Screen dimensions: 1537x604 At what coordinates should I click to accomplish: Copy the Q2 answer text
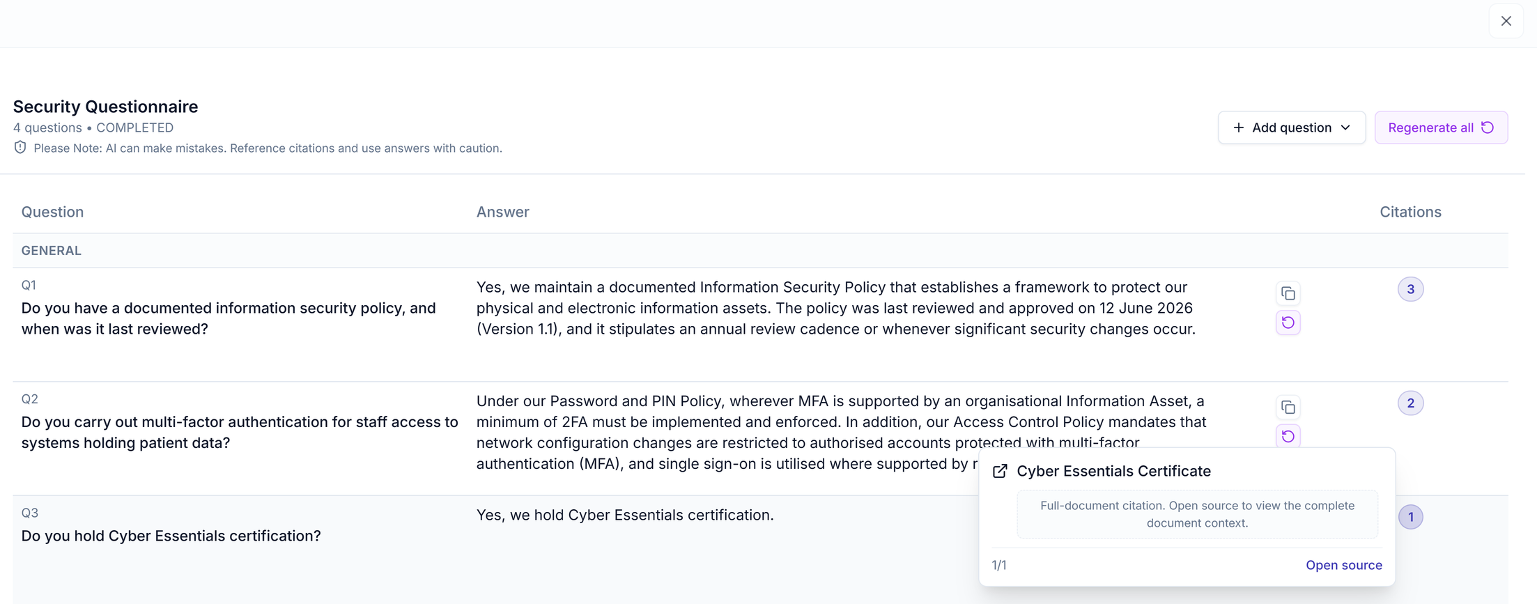point(1288,407)
